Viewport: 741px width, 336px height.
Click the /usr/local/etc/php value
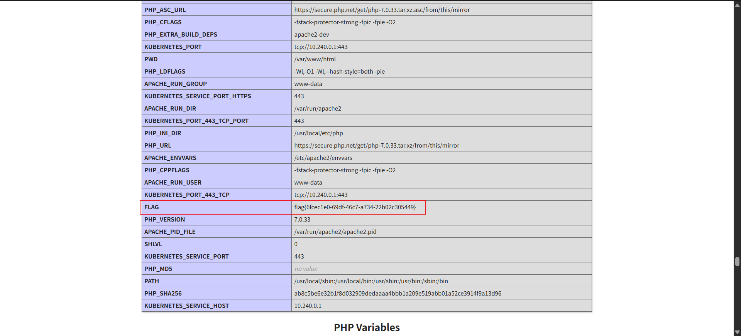pyautogui.click(x=318, y=133)
